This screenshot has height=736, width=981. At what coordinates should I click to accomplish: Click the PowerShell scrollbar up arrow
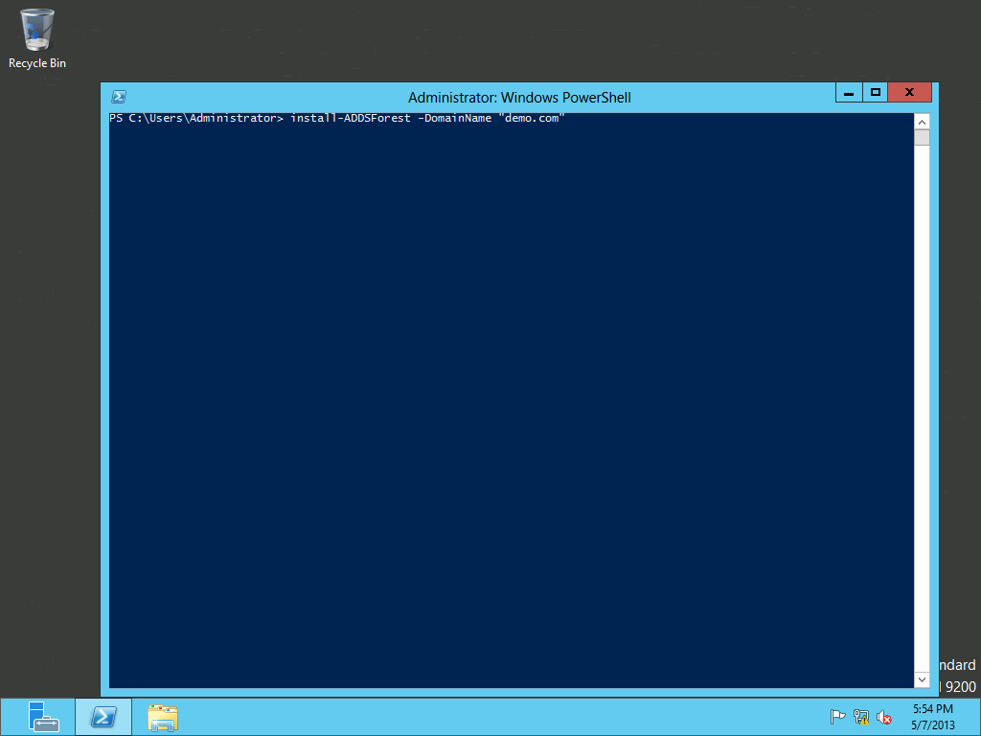click(922, 122)
